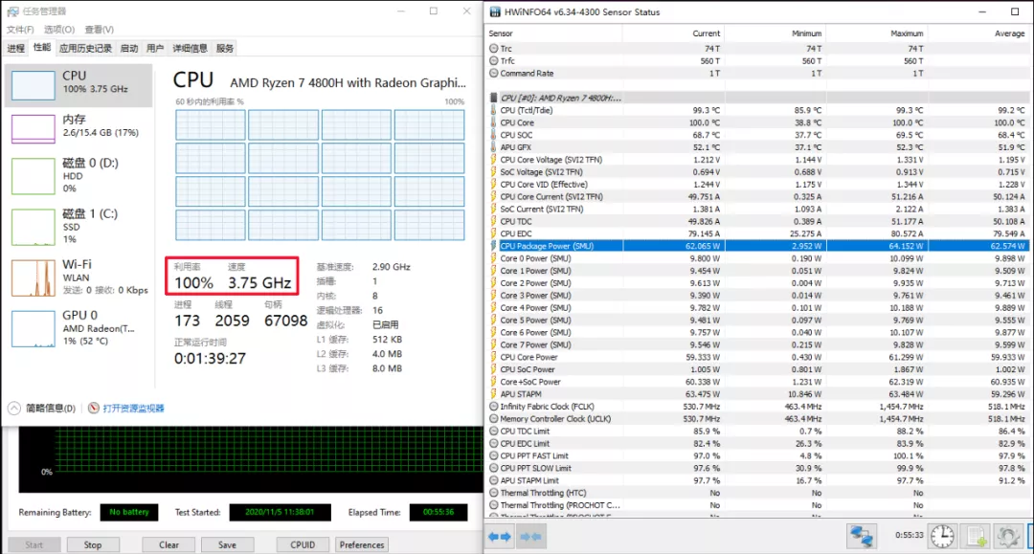Viewport: 1034px width, 554px height.
Task: Select the CPU EDC sensor row
Action: tap(757, 233)
